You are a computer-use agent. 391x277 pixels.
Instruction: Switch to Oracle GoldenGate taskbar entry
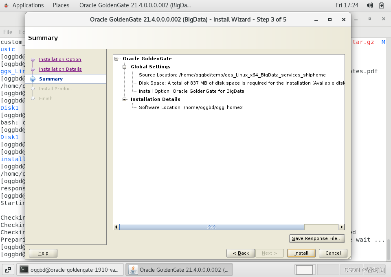[x=179, y=270]
